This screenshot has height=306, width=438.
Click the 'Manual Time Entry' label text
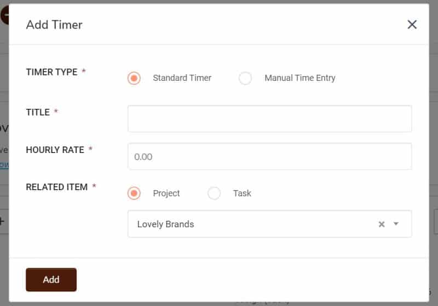click(x=300, y=78)
